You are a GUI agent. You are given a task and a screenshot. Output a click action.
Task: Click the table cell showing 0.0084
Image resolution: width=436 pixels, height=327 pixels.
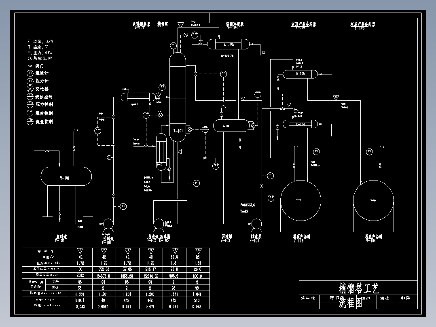(x=103, y=306)
